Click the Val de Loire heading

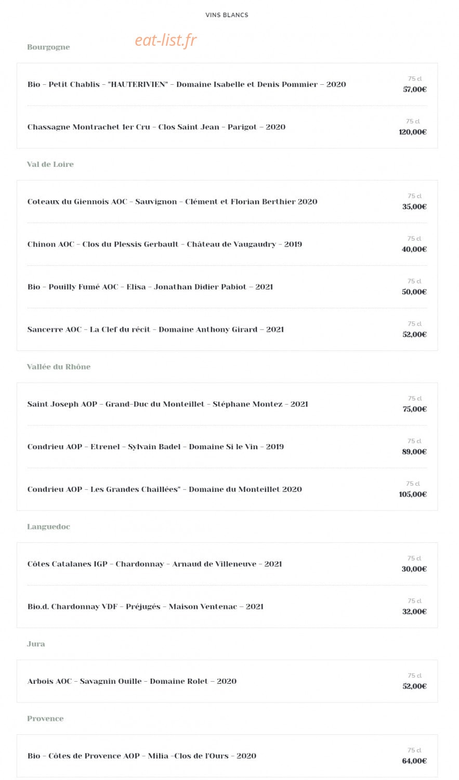50,164
